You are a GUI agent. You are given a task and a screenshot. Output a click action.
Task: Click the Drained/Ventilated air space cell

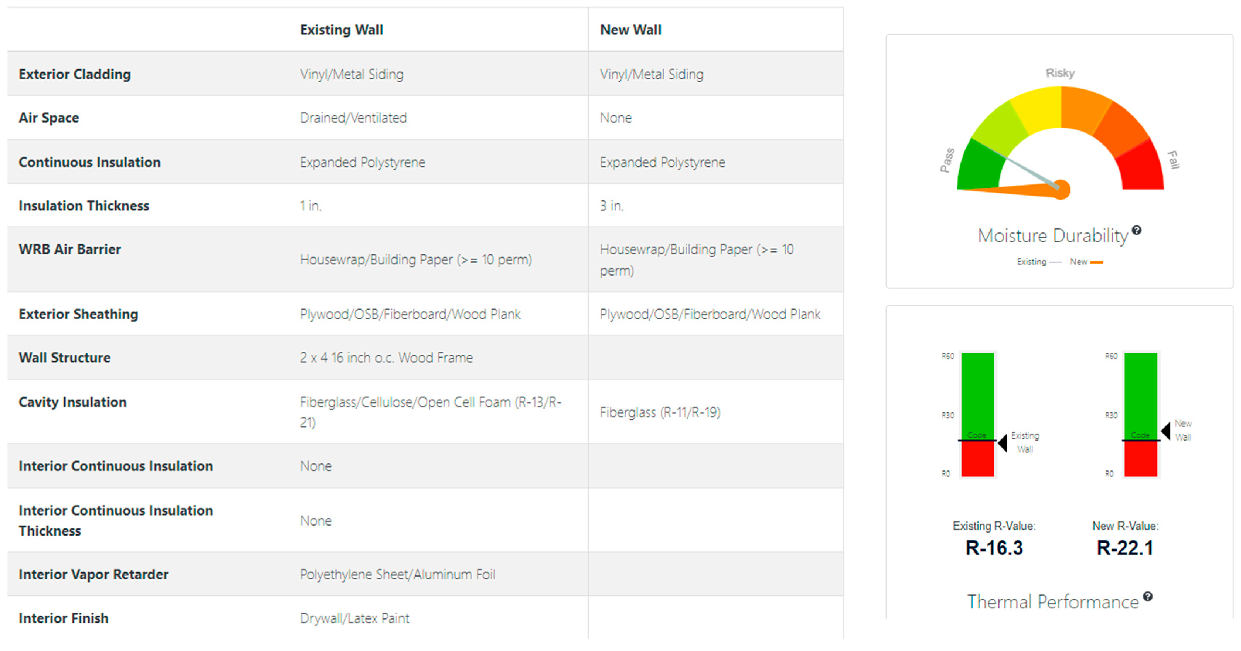pyautogui.click(x=353, y=118)
